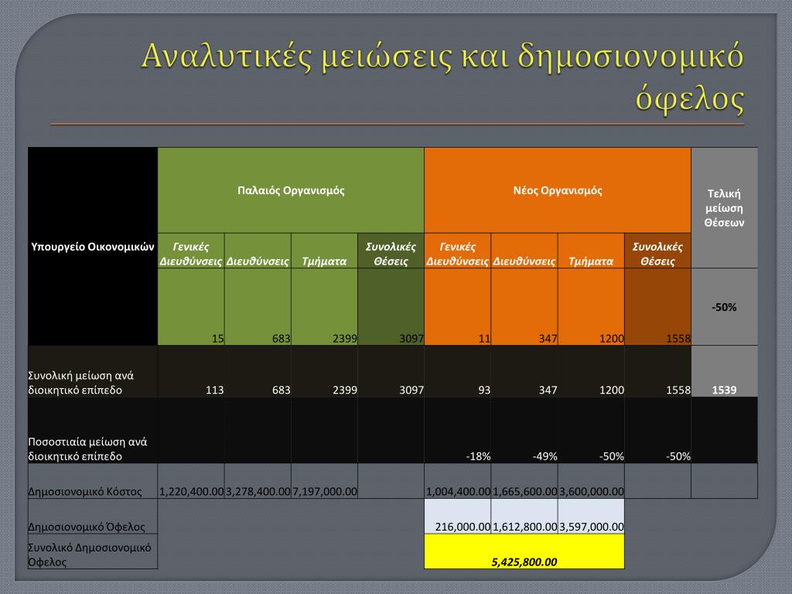Click the slide title 'Αναλυτικές μειώσεις και δημοσιονομικό όφελος'
This screenshot has height=594, width=792.
(442, 77)
